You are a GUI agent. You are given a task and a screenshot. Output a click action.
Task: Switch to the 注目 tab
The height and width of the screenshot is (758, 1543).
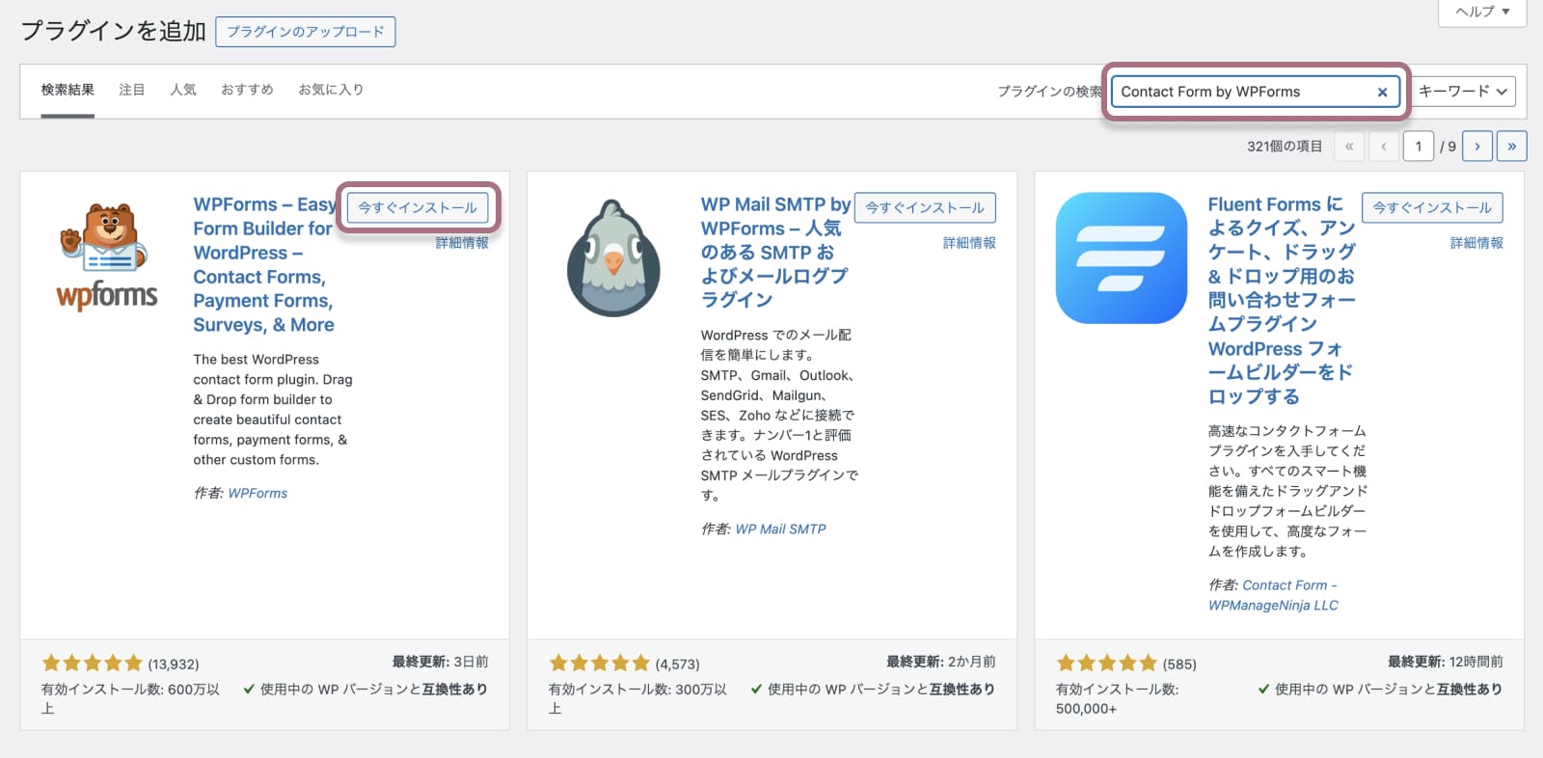[x=132, y=90]
